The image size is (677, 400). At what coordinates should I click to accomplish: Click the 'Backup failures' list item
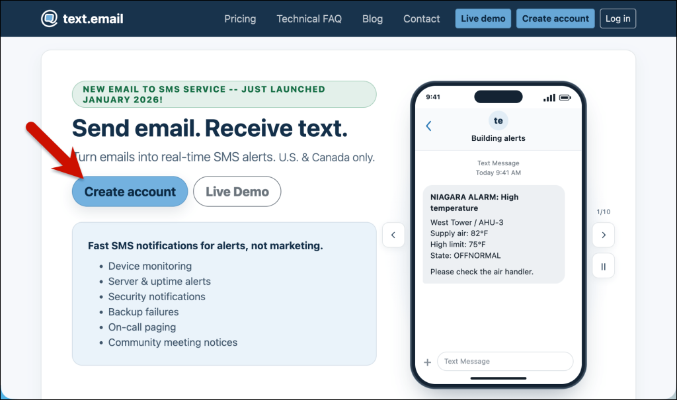[x=143, y=312]
